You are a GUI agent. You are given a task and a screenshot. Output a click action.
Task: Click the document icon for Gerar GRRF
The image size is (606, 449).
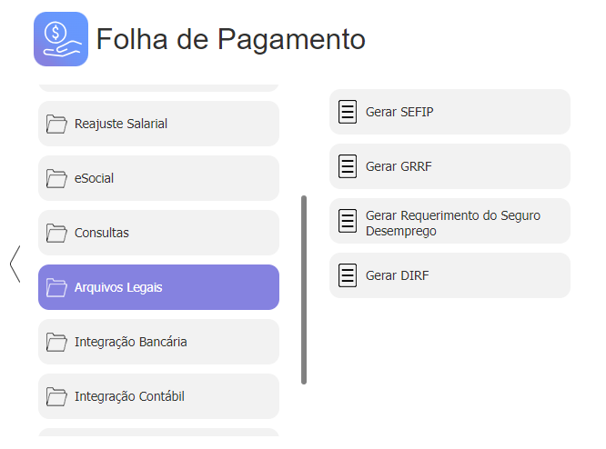(348, 166)
